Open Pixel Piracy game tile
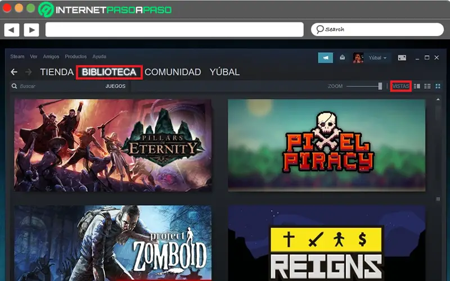The height and width of the screenshot is (281, 450). pyautogui.click(x=327, y=146)
